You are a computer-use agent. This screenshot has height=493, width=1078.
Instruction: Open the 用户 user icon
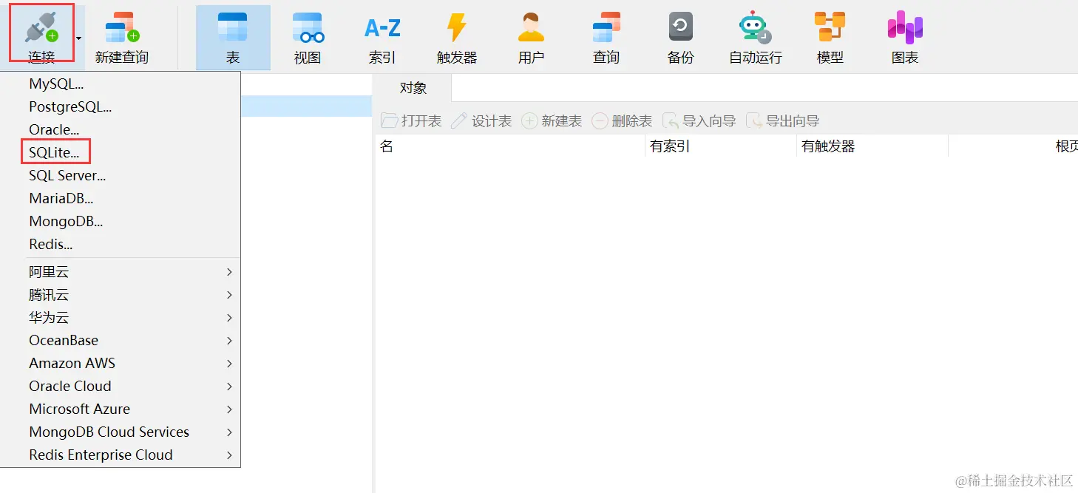click(x=531, y=28)
